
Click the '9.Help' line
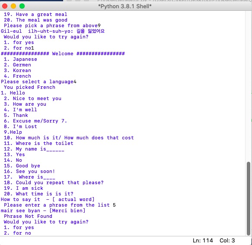point(13,132)
